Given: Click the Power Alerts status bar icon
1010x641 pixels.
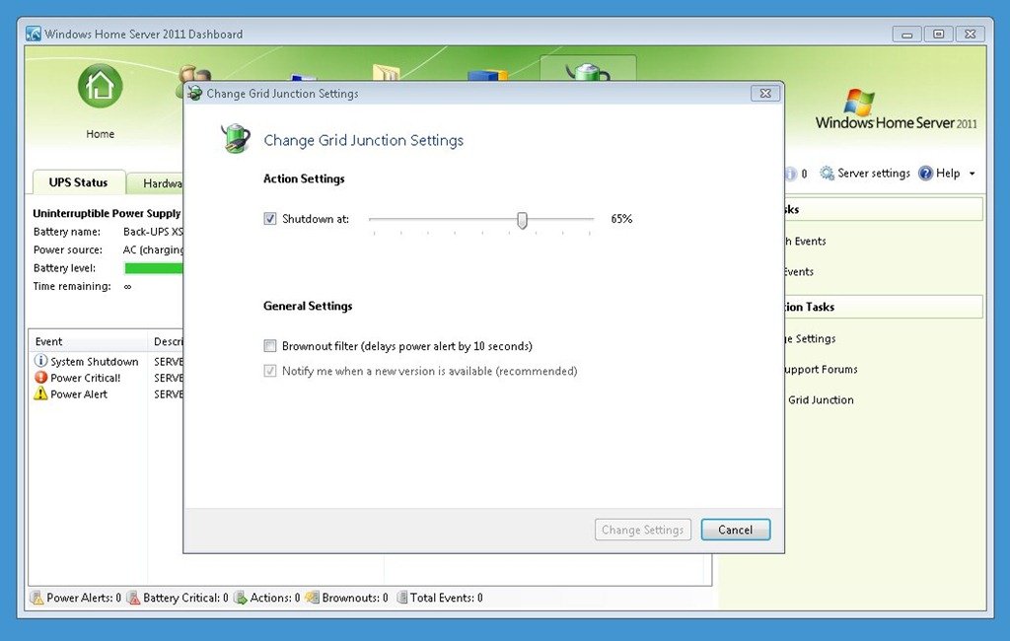Looking at the screenshot, I should point(37,598).
